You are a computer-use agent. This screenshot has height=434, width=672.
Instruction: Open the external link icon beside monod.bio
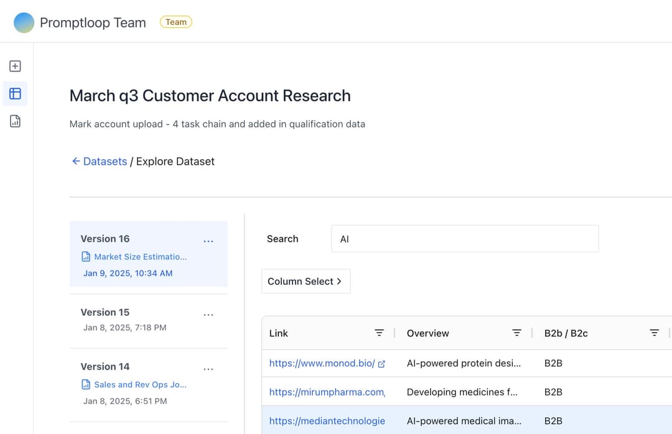(x=380, y=362)
